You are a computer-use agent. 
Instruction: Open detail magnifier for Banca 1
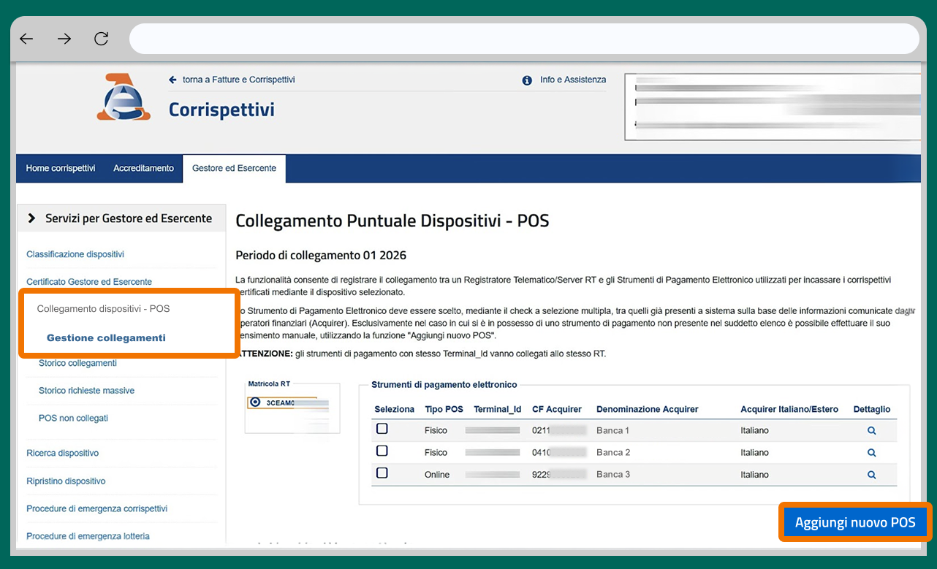(871, 431)
